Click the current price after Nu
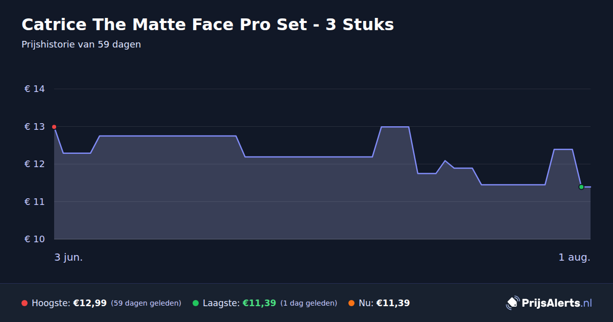This screenshot has height=322, width=613. click(x=393, y=303)
